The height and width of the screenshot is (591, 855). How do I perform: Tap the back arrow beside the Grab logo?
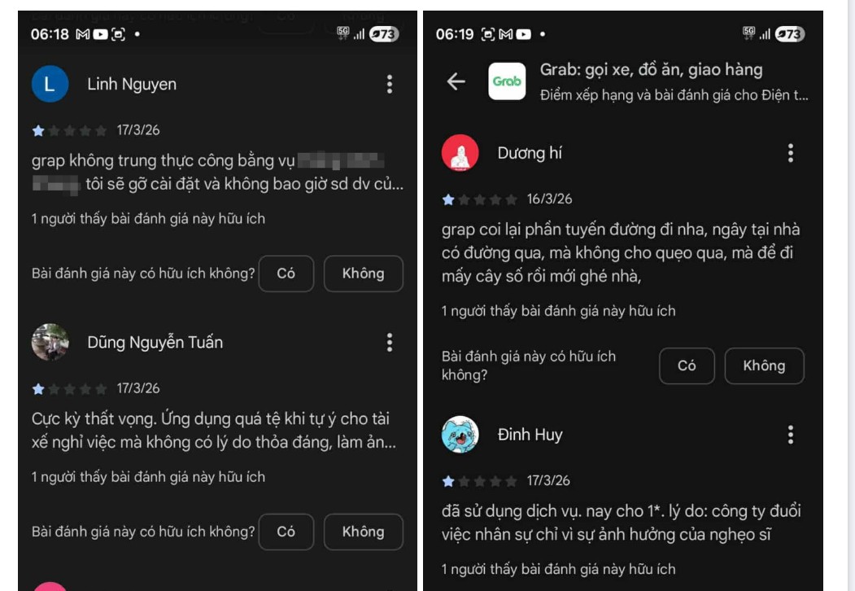click(456, 81)
